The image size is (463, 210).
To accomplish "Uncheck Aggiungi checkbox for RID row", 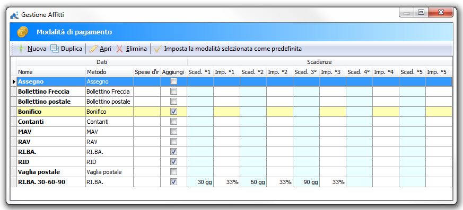I will [173, 162].
